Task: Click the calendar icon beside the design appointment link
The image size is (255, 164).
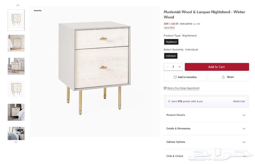Action: (165, 88)
